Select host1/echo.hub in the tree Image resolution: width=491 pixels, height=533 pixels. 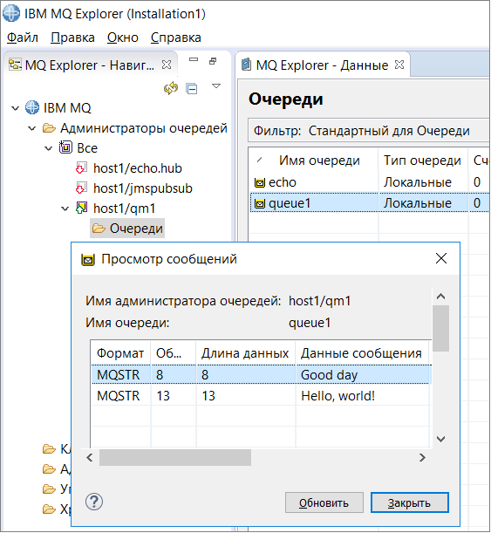[x=138, y=167]
